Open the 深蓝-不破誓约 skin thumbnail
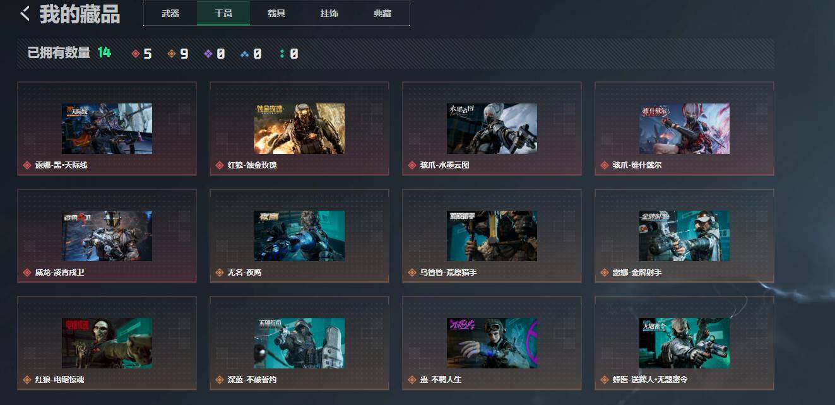 point(299,343)
